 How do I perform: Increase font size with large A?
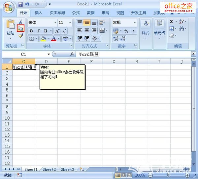pyautogui.click(x=57, y=31)
